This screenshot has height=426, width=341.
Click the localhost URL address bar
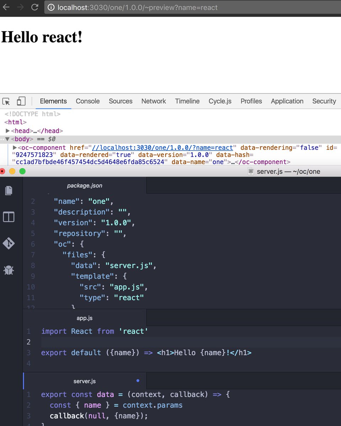click(193, 7)
